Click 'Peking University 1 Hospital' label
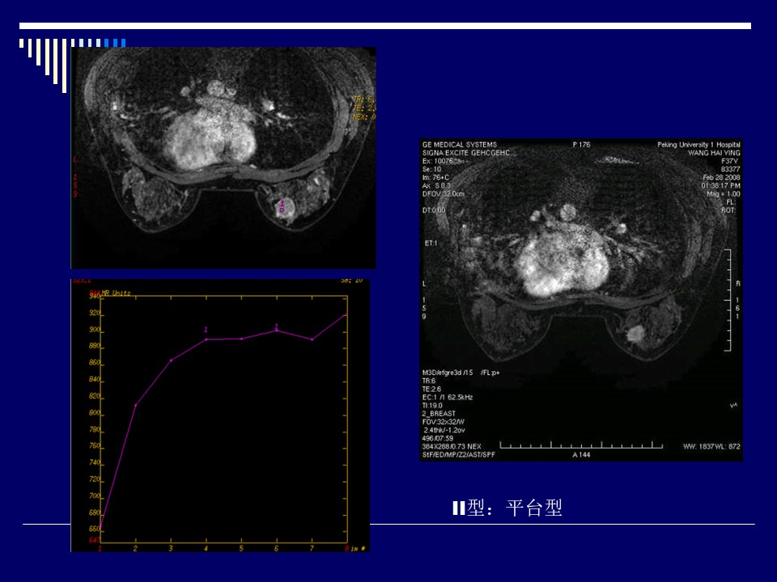This screenshot has height=582, width=777. coord(698,145)
